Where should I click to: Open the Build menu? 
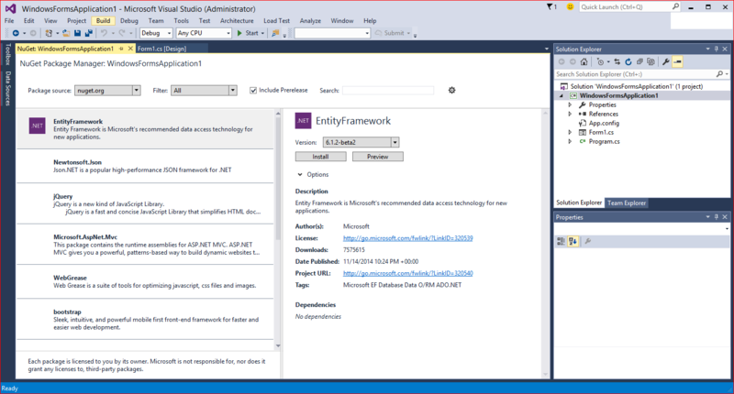[x=103, y=20]
